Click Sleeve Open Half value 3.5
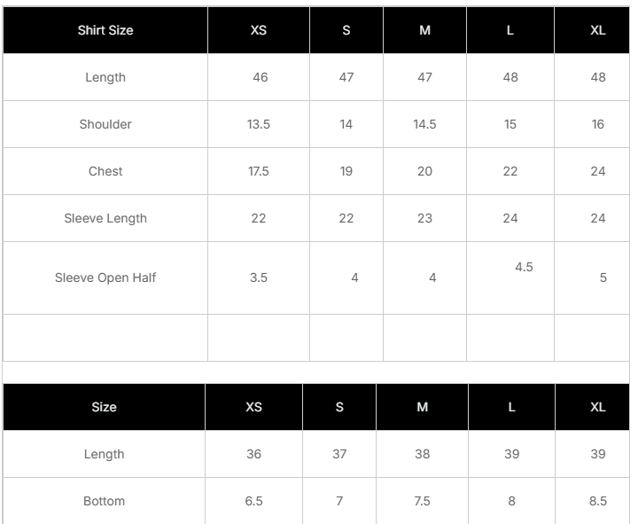The width and height of the screenshot is (638, 524). pyautogui.click(x=259, y=278)
